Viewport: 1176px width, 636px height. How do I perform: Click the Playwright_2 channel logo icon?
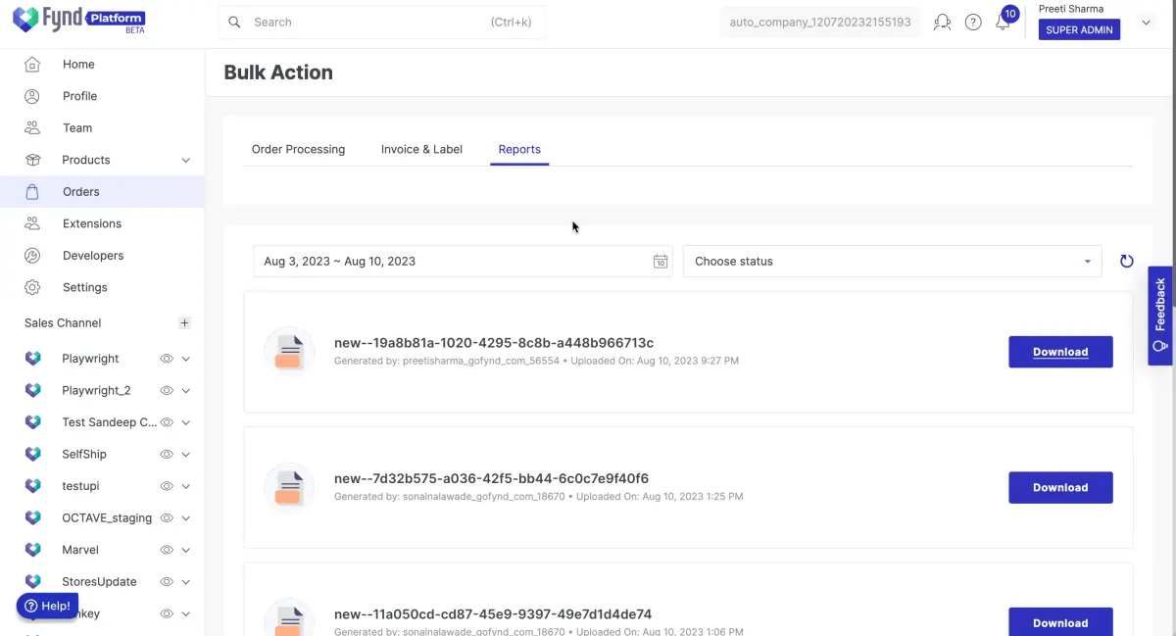pyautogui.click(x=33, y=390)
